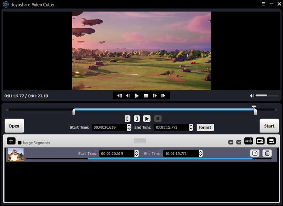Open the edit segment pencil icon

[255, 153]
